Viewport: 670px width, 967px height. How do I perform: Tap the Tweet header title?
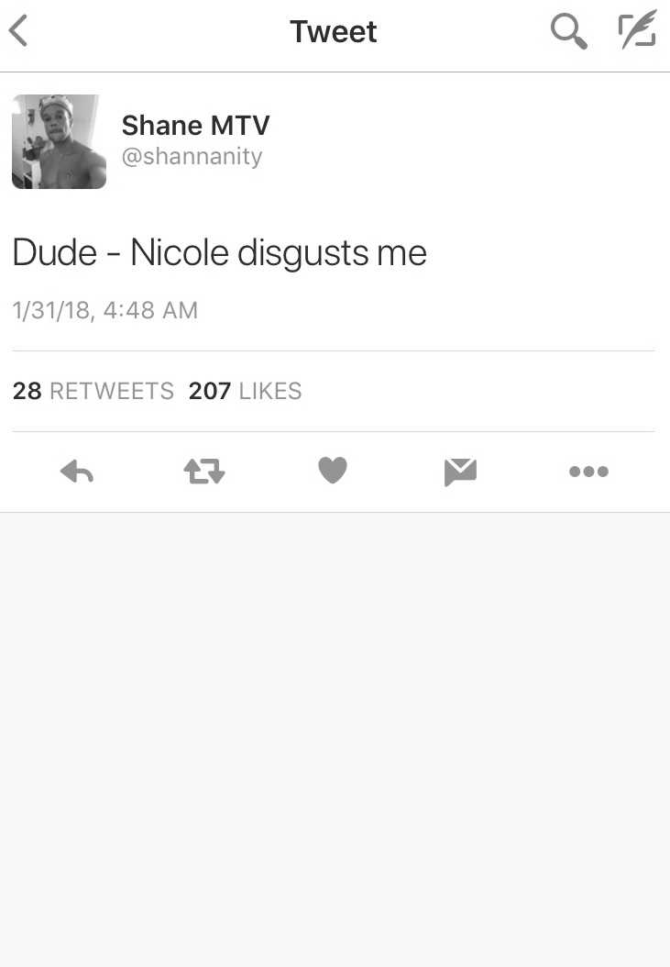tap(334, 31)
